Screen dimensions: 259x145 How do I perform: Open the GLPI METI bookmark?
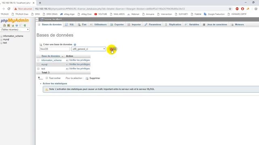[x=181, y=14]
